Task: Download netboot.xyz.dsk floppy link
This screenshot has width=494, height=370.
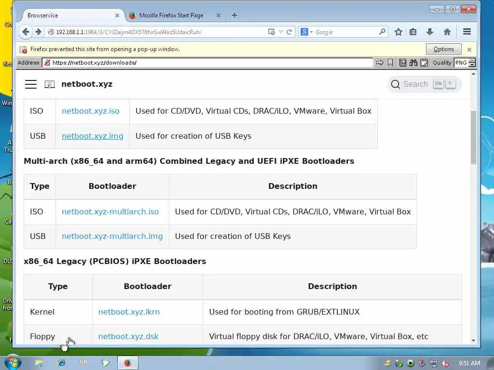Action: [x=128, y=337]
